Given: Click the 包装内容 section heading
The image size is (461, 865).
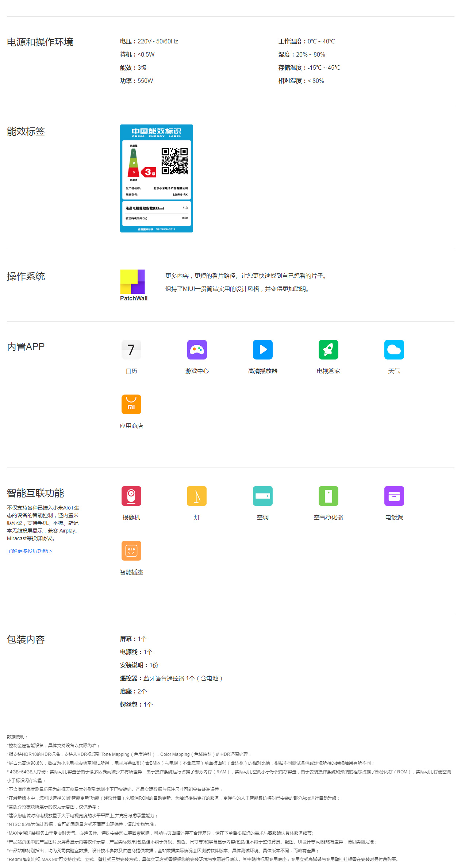Looking at the screenshot, I should [x=26, y=639].
